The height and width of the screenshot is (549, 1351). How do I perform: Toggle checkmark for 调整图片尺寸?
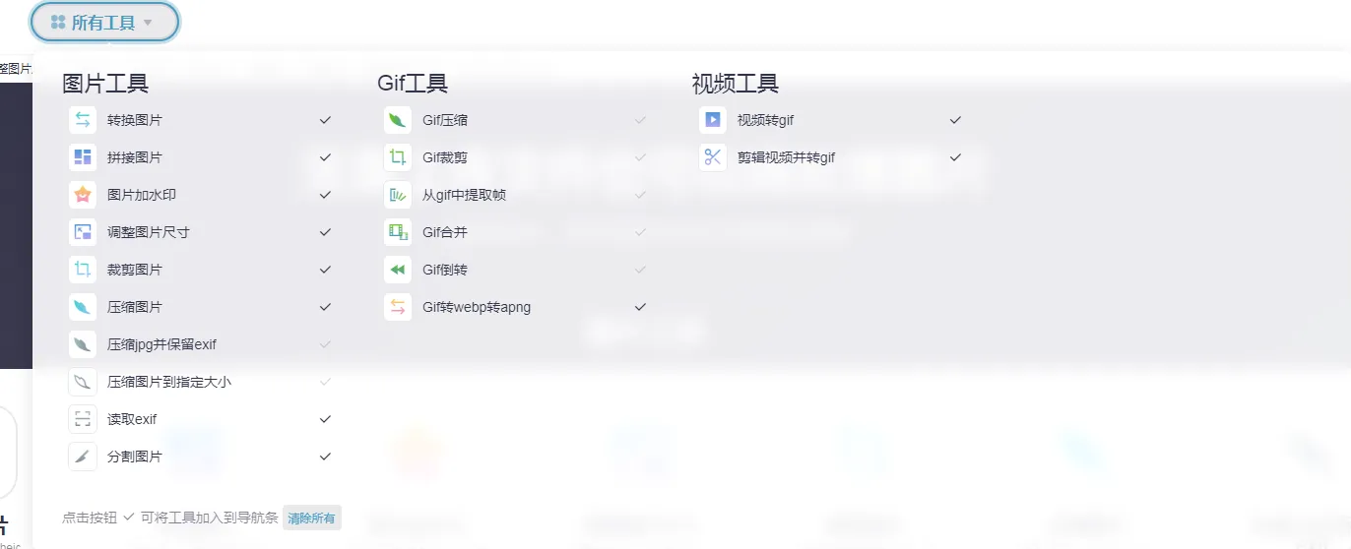[325, 232]
